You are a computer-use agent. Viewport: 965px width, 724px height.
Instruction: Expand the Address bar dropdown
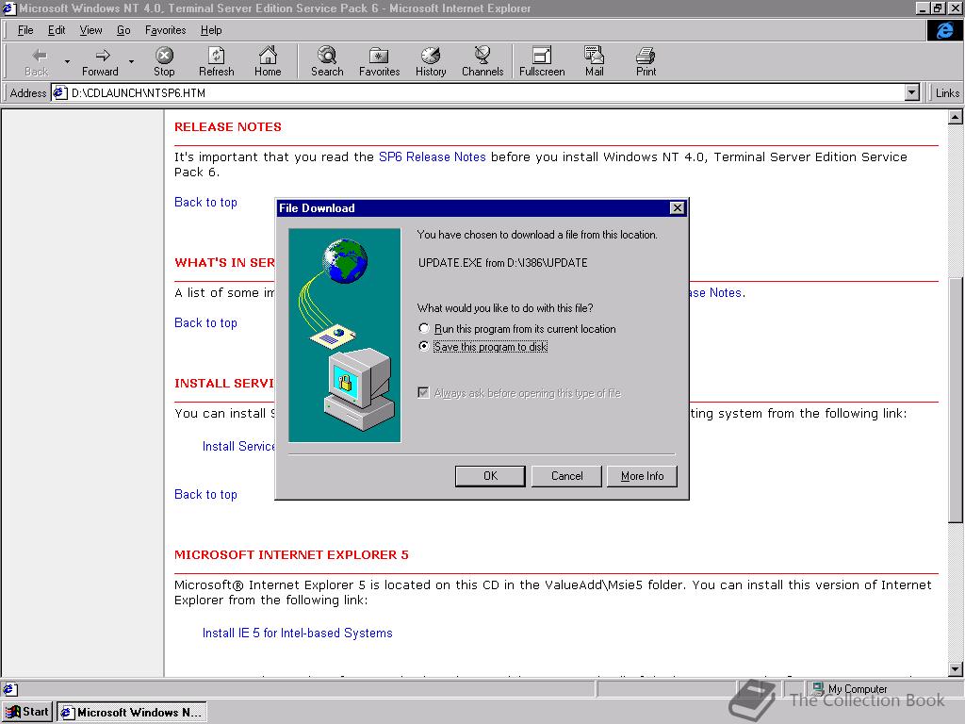pyautogui.click(x=912, y=93)
